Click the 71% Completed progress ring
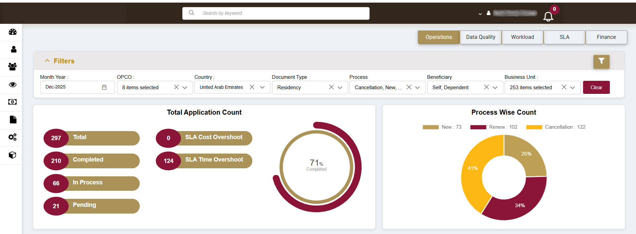 [317, 167]
